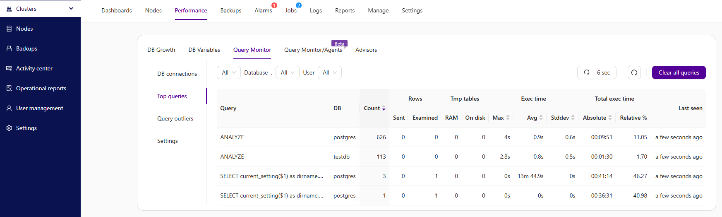Toggle sorting on Max exec time
Screen dimensions: 722x217
click(508, 118)
